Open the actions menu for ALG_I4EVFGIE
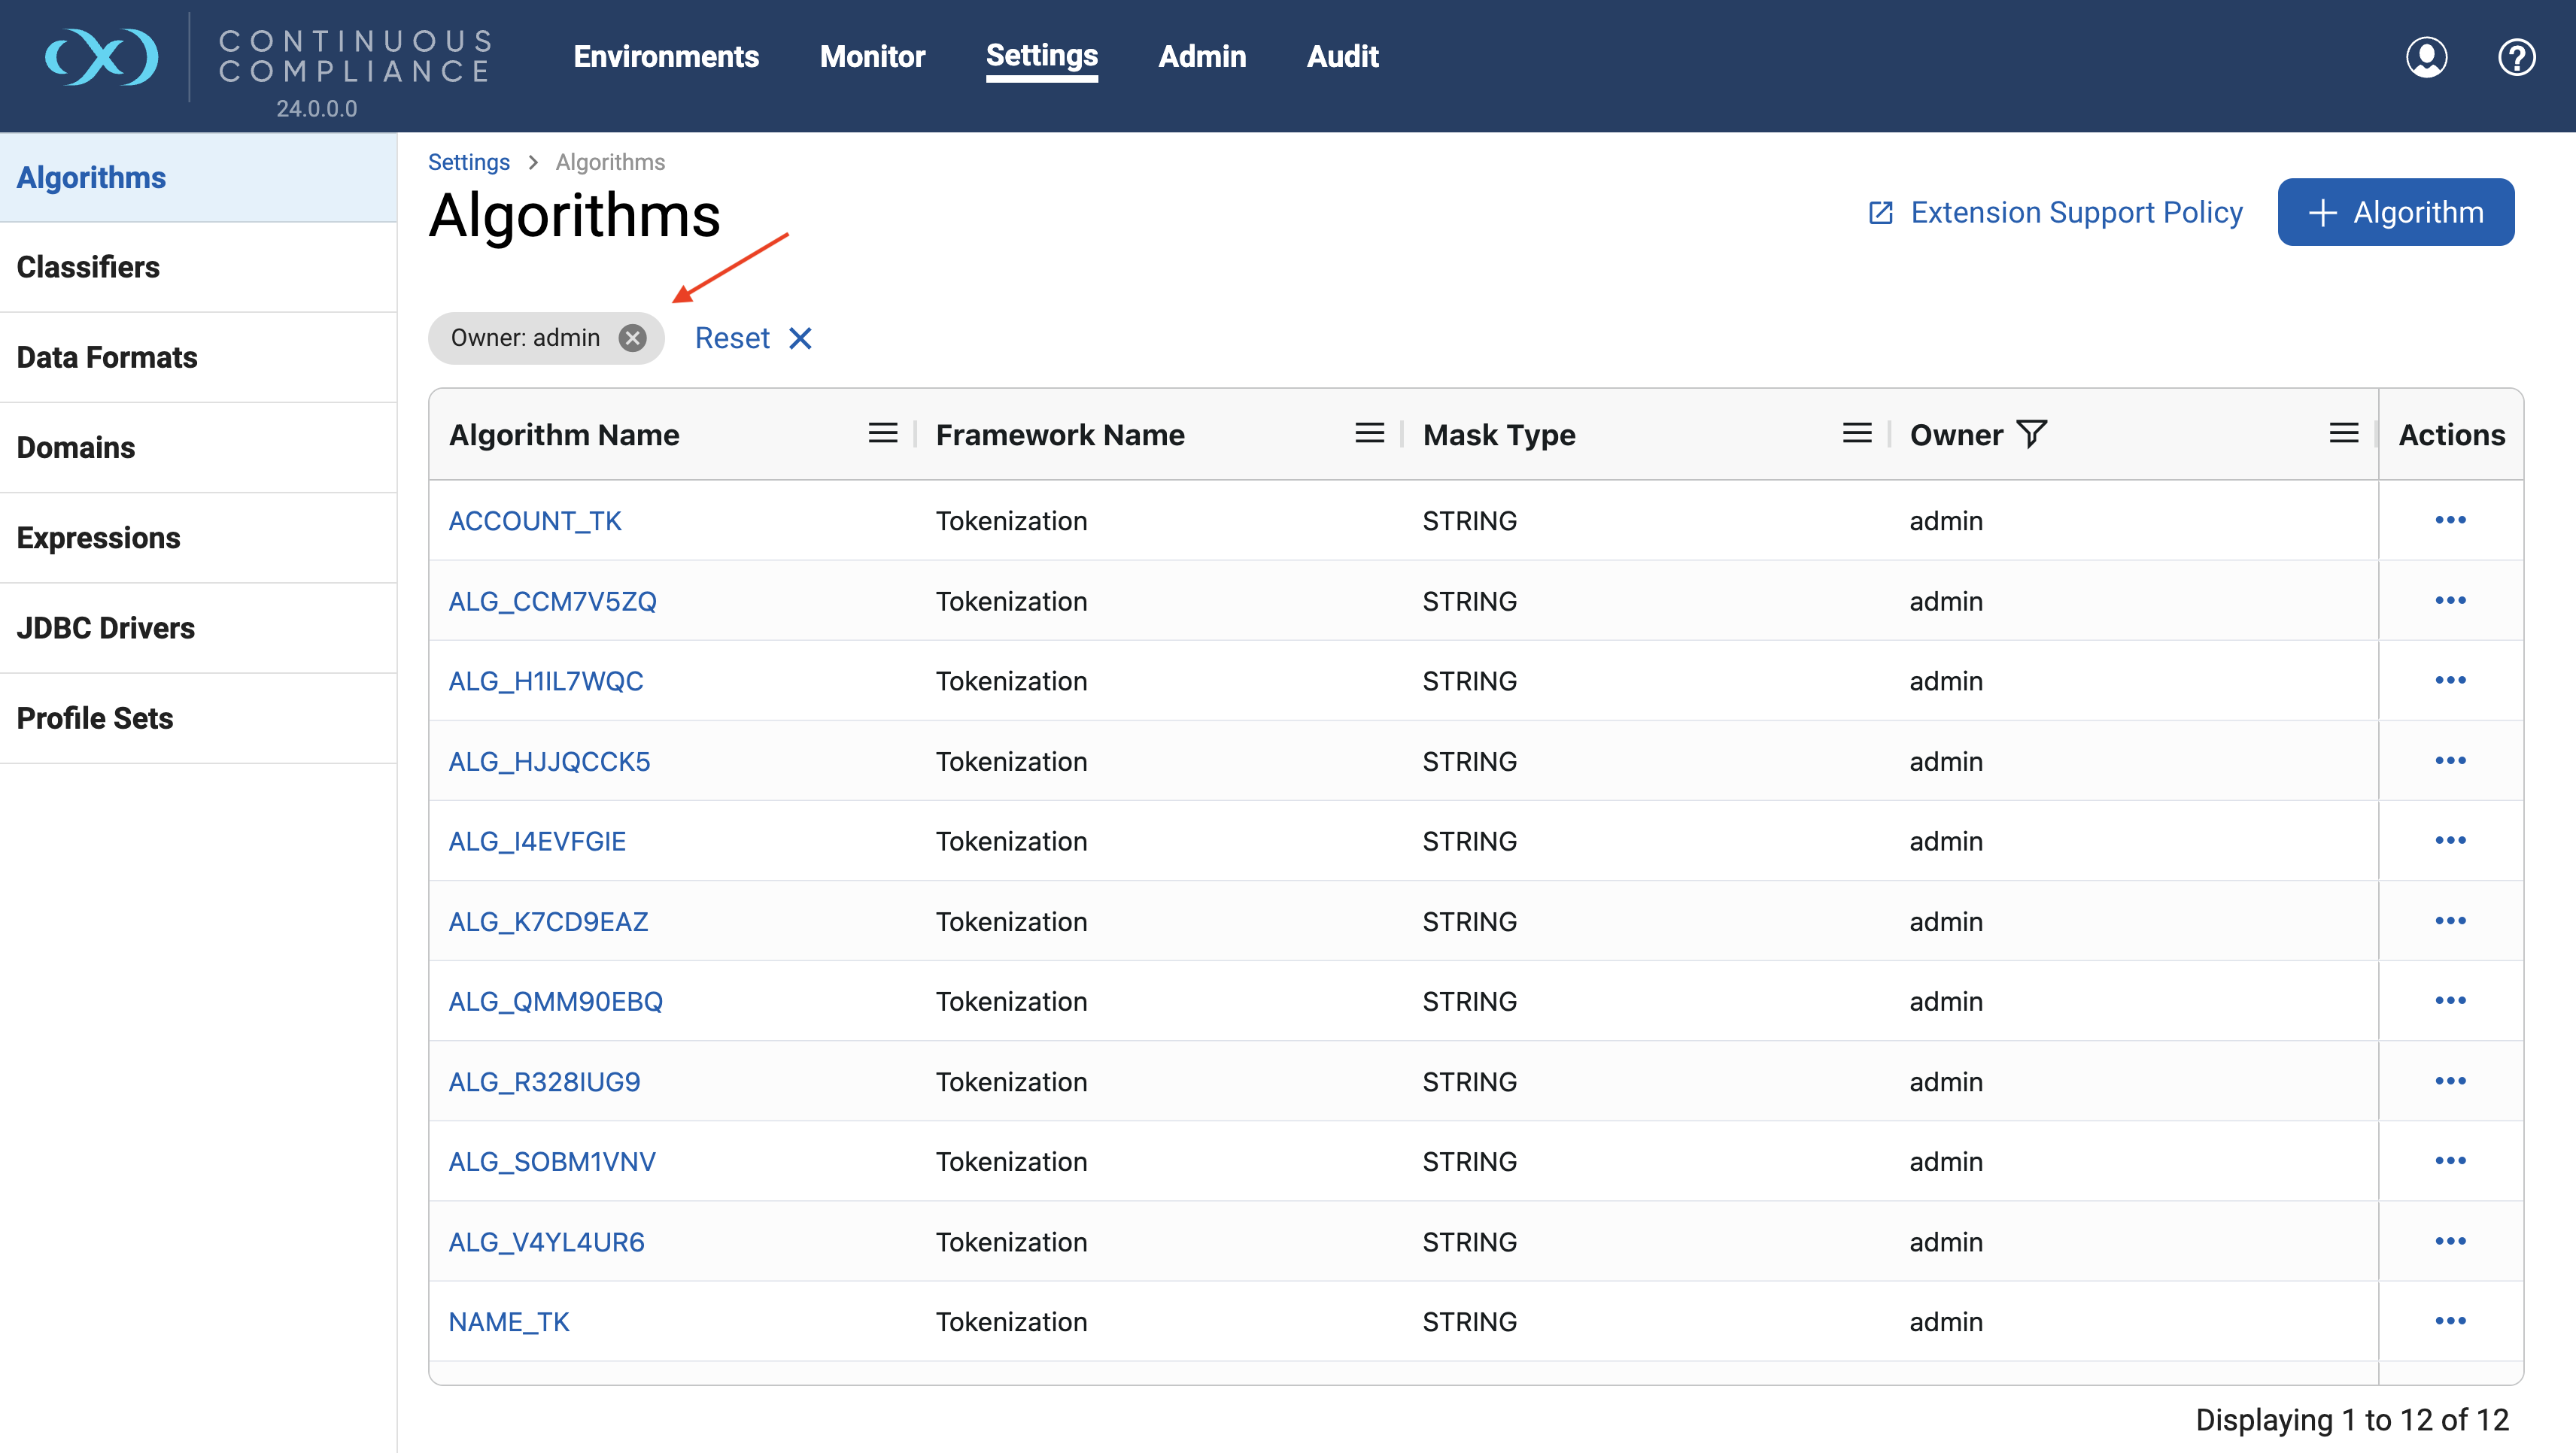 click(x=2450, y=840)
